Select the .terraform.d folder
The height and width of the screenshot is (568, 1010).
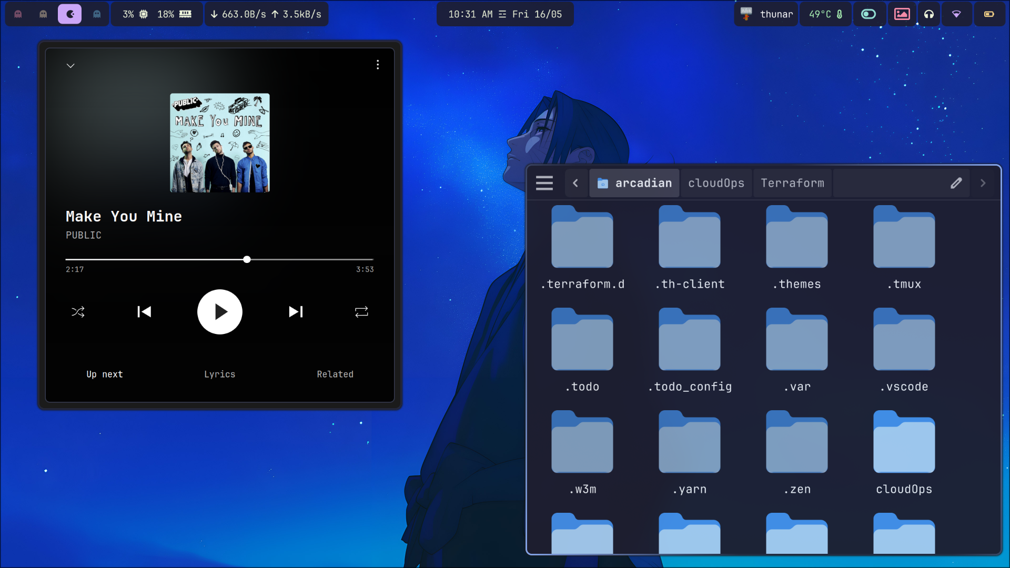pos(582,248)
